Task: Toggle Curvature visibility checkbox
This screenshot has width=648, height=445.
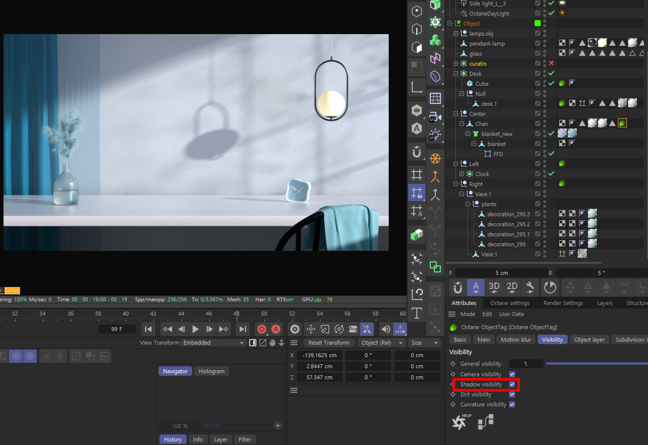Action: 512,404
